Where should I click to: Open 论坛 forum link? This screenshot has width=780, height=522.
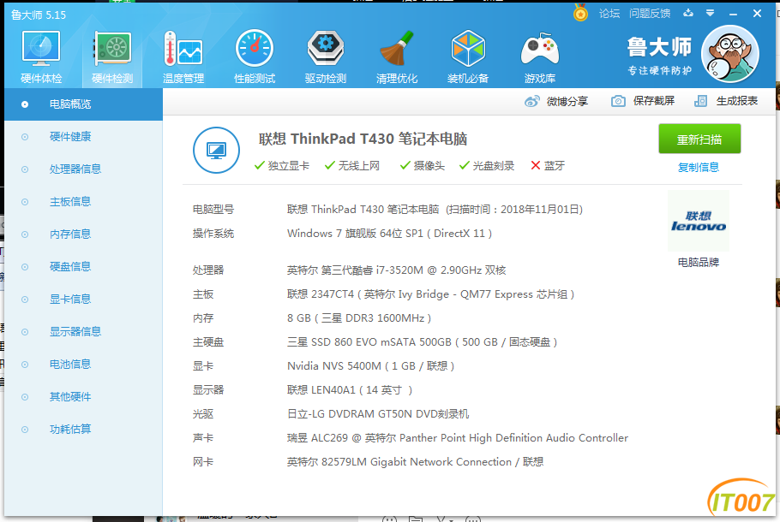click(609, 14)
